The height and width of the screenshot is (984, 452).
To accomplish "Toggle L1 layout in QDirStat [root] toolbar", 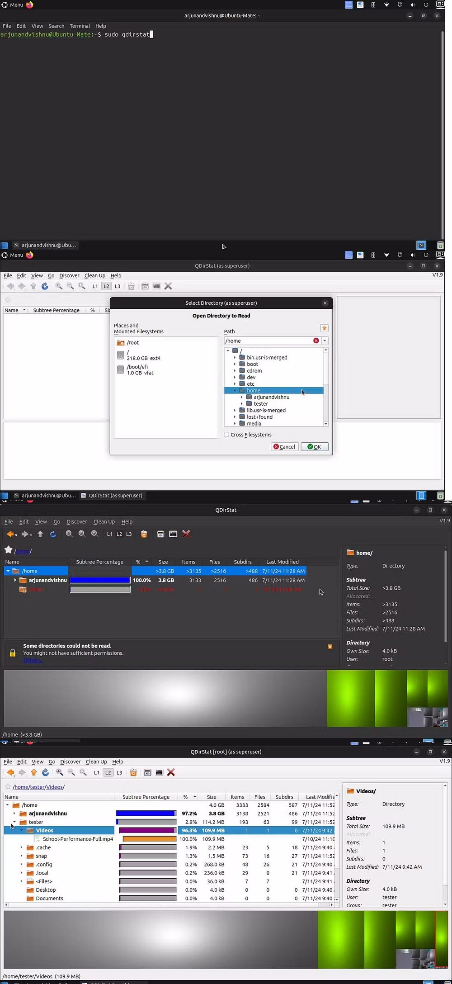I will [x=96, y=772].
